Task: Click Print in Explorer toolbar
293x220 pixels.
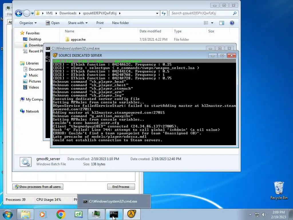Action: tap(100, 23)
